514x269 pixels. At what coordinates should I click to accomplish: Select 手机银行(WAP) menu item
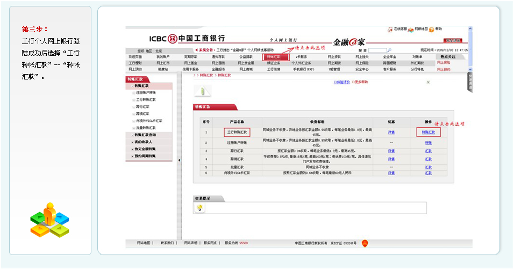pyautogui.click(x=303, y=69)
